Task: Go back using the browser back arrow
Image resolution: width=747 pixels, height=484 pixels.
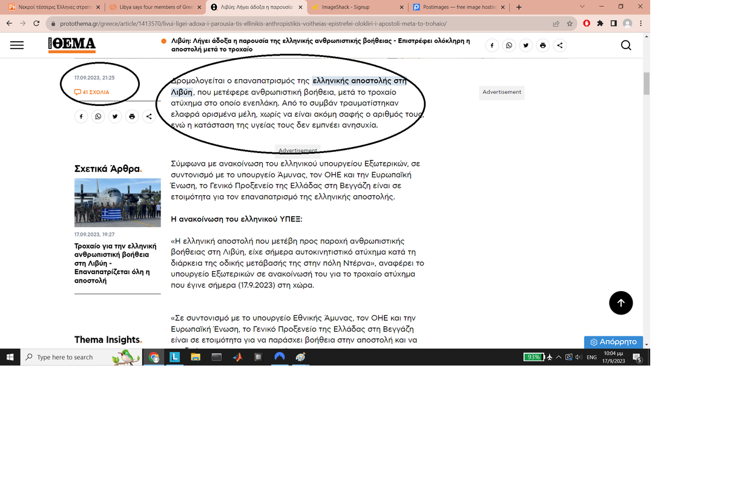Action: [9, 24]
